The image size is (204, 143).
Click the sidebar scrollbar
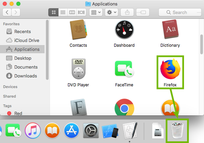(x=47, y=49)
